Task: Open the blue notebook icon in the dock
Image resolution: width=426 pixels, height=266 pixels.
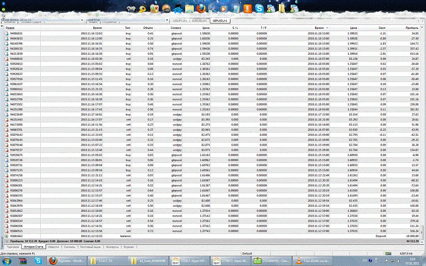Action: coord(236,9)
